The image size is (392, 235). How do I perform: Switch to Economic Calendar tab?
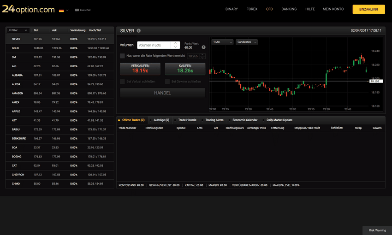click(x=244, y=120)
